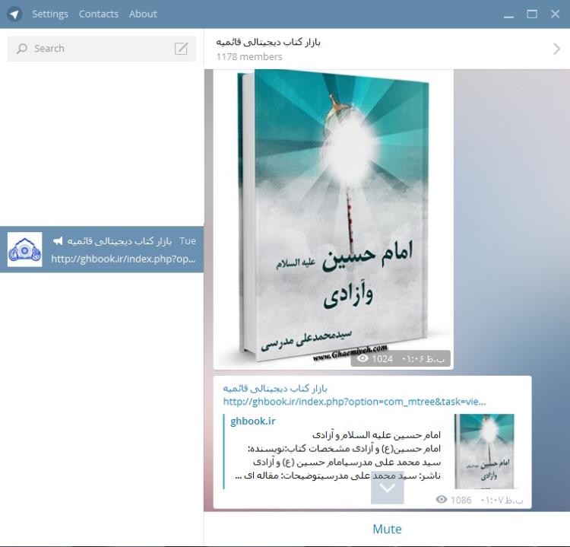
Task: Close the Telegram window
Action: click(x=555, y=14)
